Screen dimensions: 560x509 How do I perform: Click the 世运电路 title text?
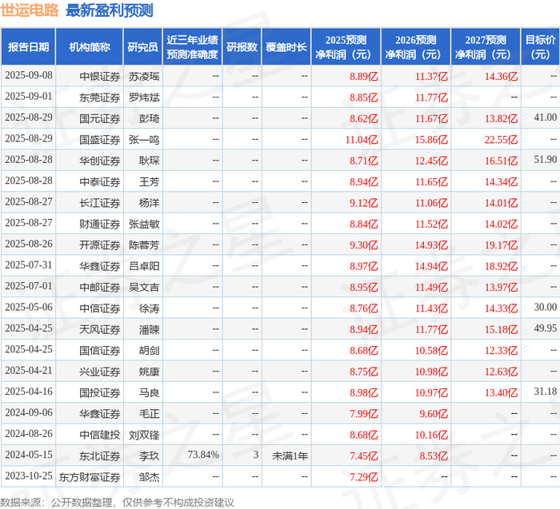[x=30, y=10]
